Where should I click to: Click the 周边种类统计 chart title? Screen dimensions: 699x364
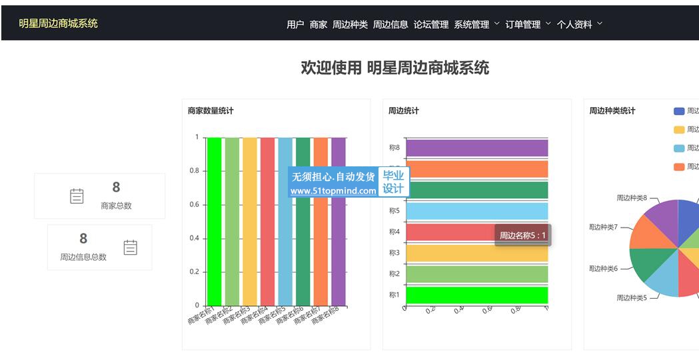coord(612,111)
